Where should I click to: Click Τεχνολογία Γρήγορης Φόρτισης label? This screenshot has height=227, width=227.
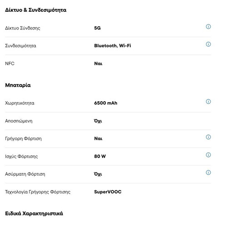click(x=38, y=192)
